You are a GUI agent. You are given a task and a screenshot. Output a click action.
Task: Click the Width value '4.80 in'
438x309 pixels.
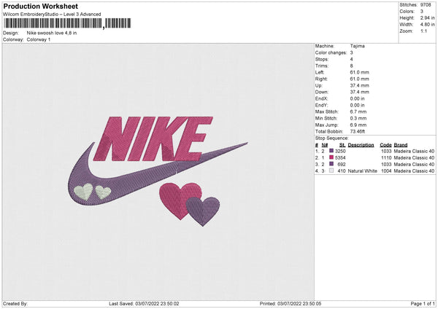pos(428,25)
